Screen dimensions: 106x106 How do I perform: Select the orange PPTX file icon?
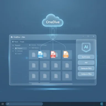pos(66,54)
